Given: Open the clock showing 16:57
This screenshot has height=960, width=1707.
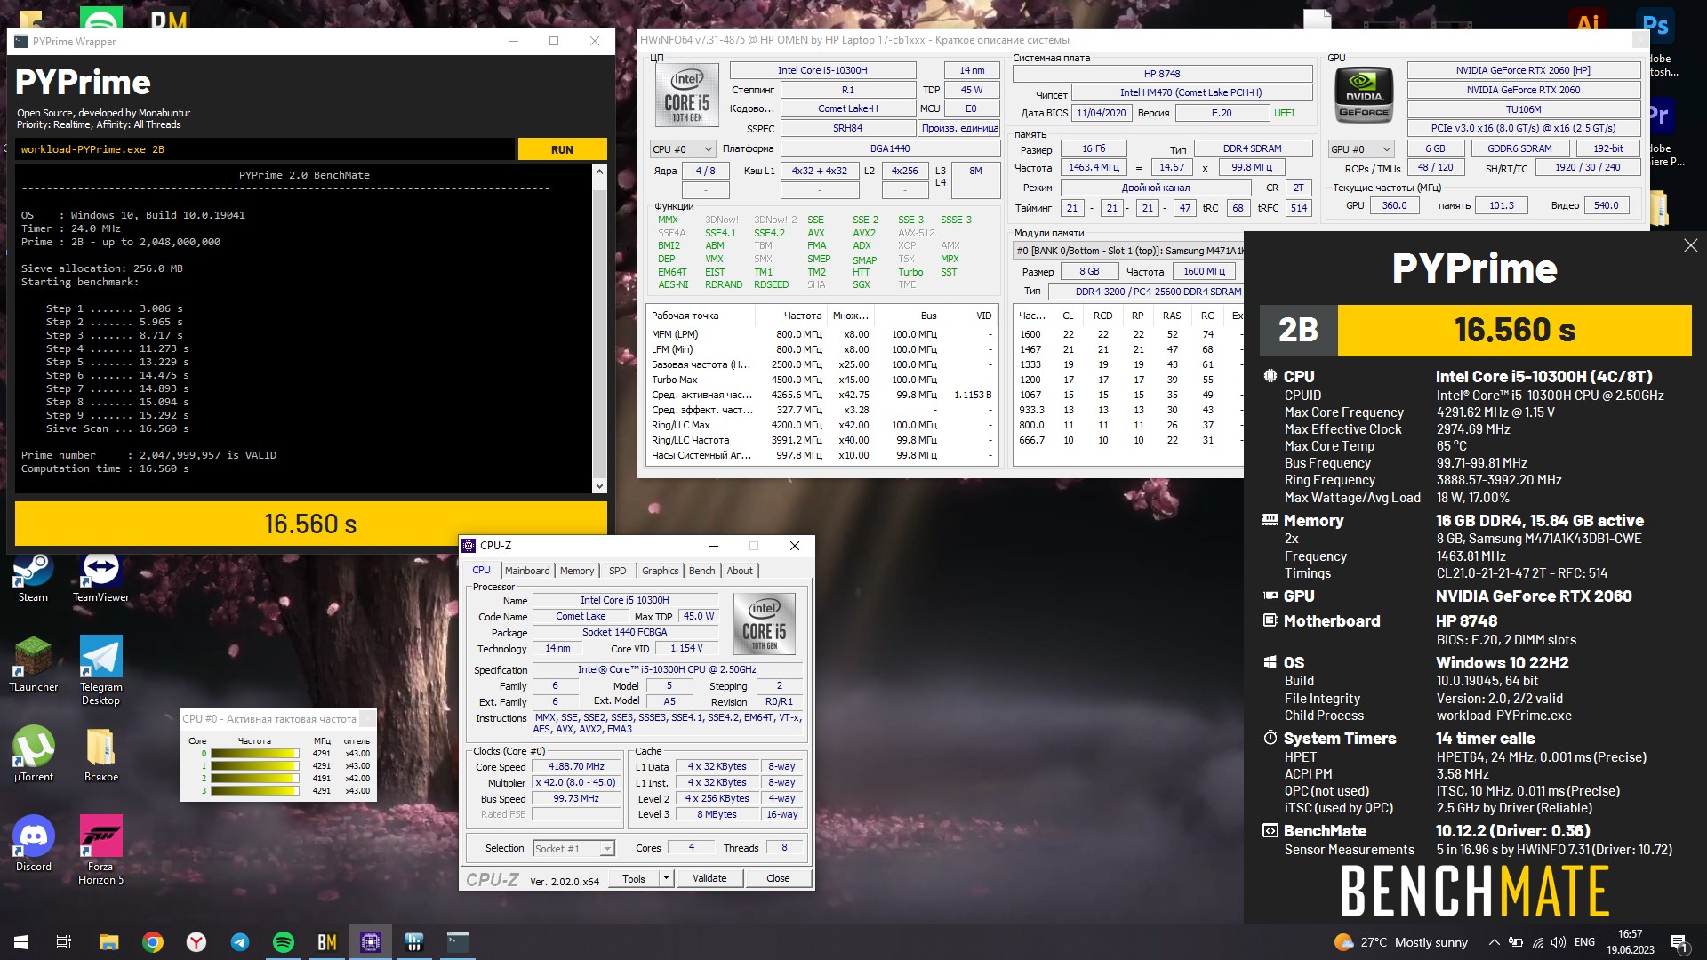Looking at the screenshot, I should coord(1631,942).
